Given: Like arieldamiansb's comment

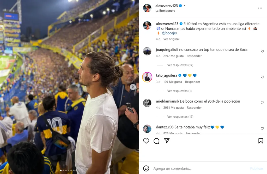Looking at the screenshot, I should (262, 103).
